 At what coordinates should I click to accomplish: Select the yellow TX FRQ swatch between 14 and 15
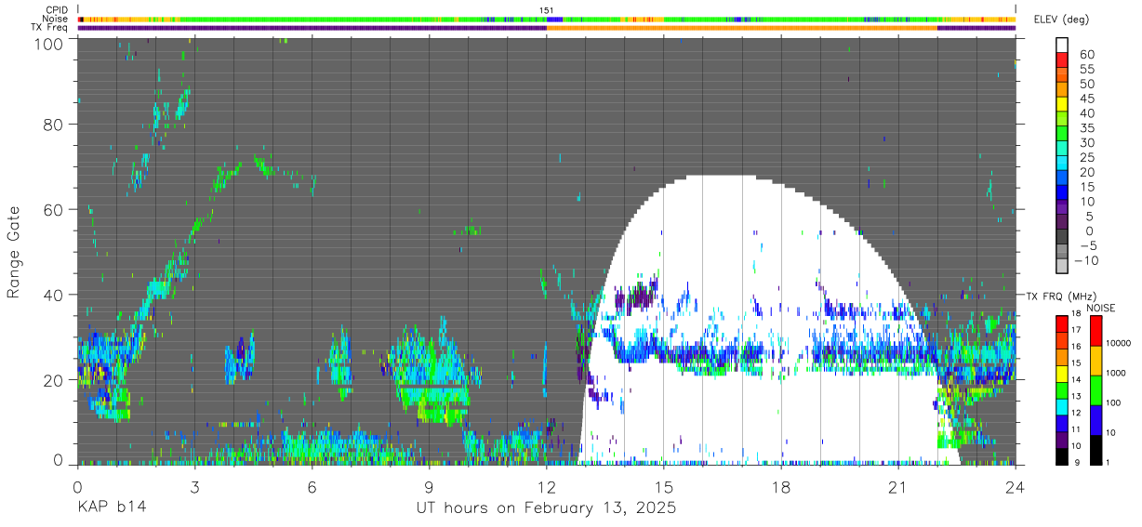pyautogui.click(x=1062, y=373)
